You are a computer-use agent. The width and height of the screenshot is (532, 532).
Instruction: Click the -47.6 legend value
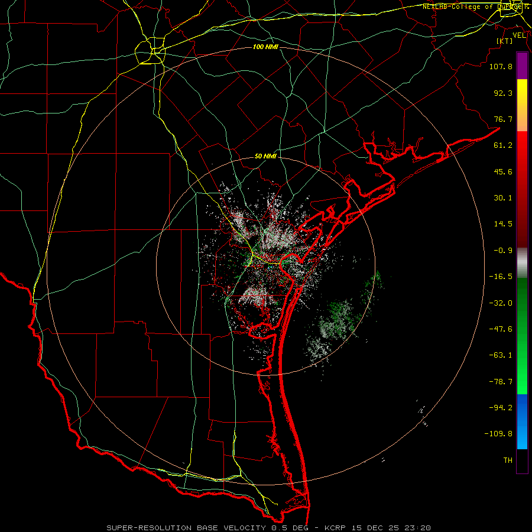point(501,329)
